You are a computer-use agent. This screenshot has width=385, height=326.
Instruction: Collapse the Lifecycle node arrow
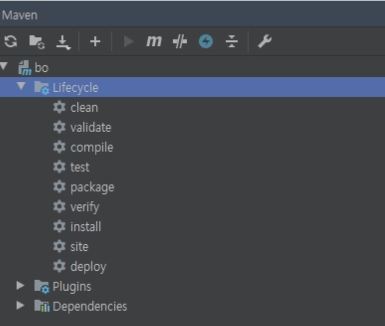(x=21, y=86)
